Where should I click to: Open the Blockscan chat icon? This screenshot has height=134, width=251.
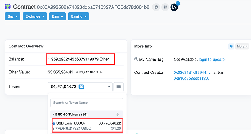(x=174, y=7)
